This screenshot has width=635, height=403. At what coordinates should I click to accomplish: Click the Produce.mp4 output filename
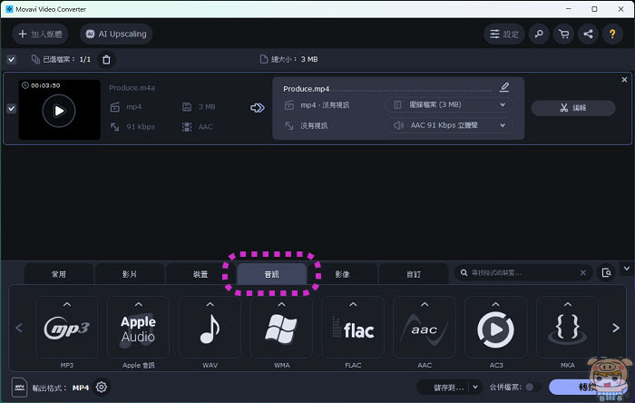307,89
